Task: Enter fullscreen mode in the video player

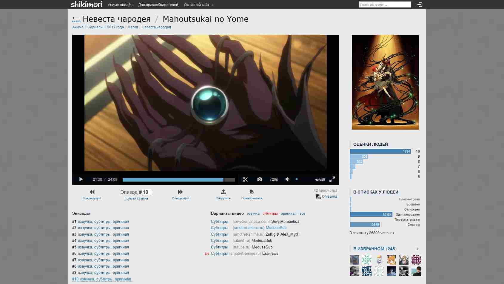Action: (332, 179)
